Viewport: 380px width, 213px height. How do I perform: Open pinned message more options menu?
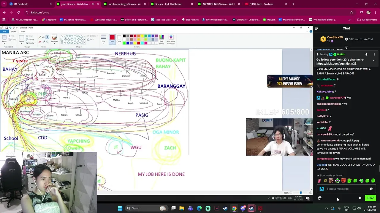pyautogui.click(x=374, y=54)
